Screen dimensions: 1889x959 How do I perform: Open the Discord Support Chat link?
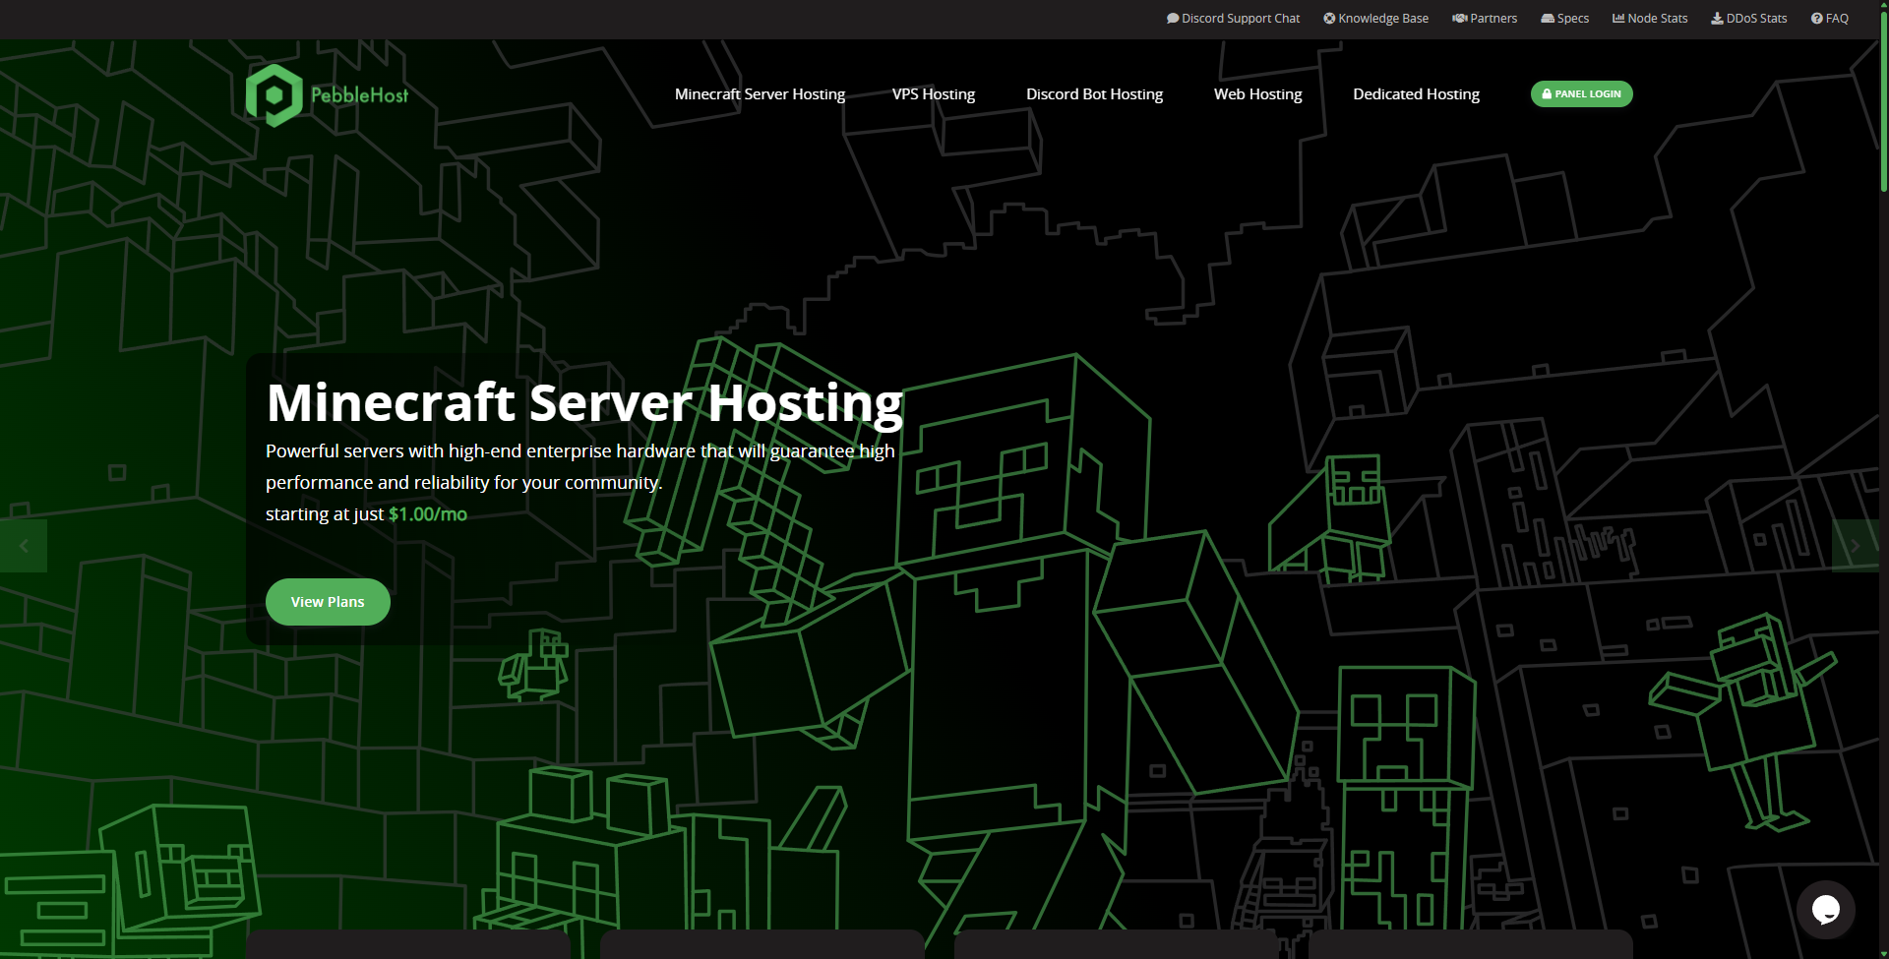[1233, 19]
